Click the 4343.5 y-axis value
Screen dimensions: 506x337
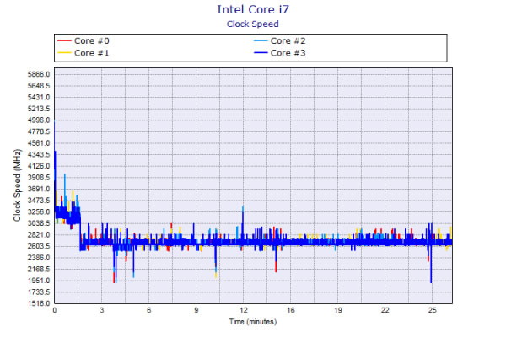[39, 155]
